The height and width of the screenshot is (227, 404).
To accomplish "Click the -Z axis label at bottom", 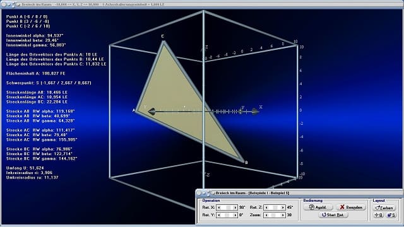I will tap(207, 175).
